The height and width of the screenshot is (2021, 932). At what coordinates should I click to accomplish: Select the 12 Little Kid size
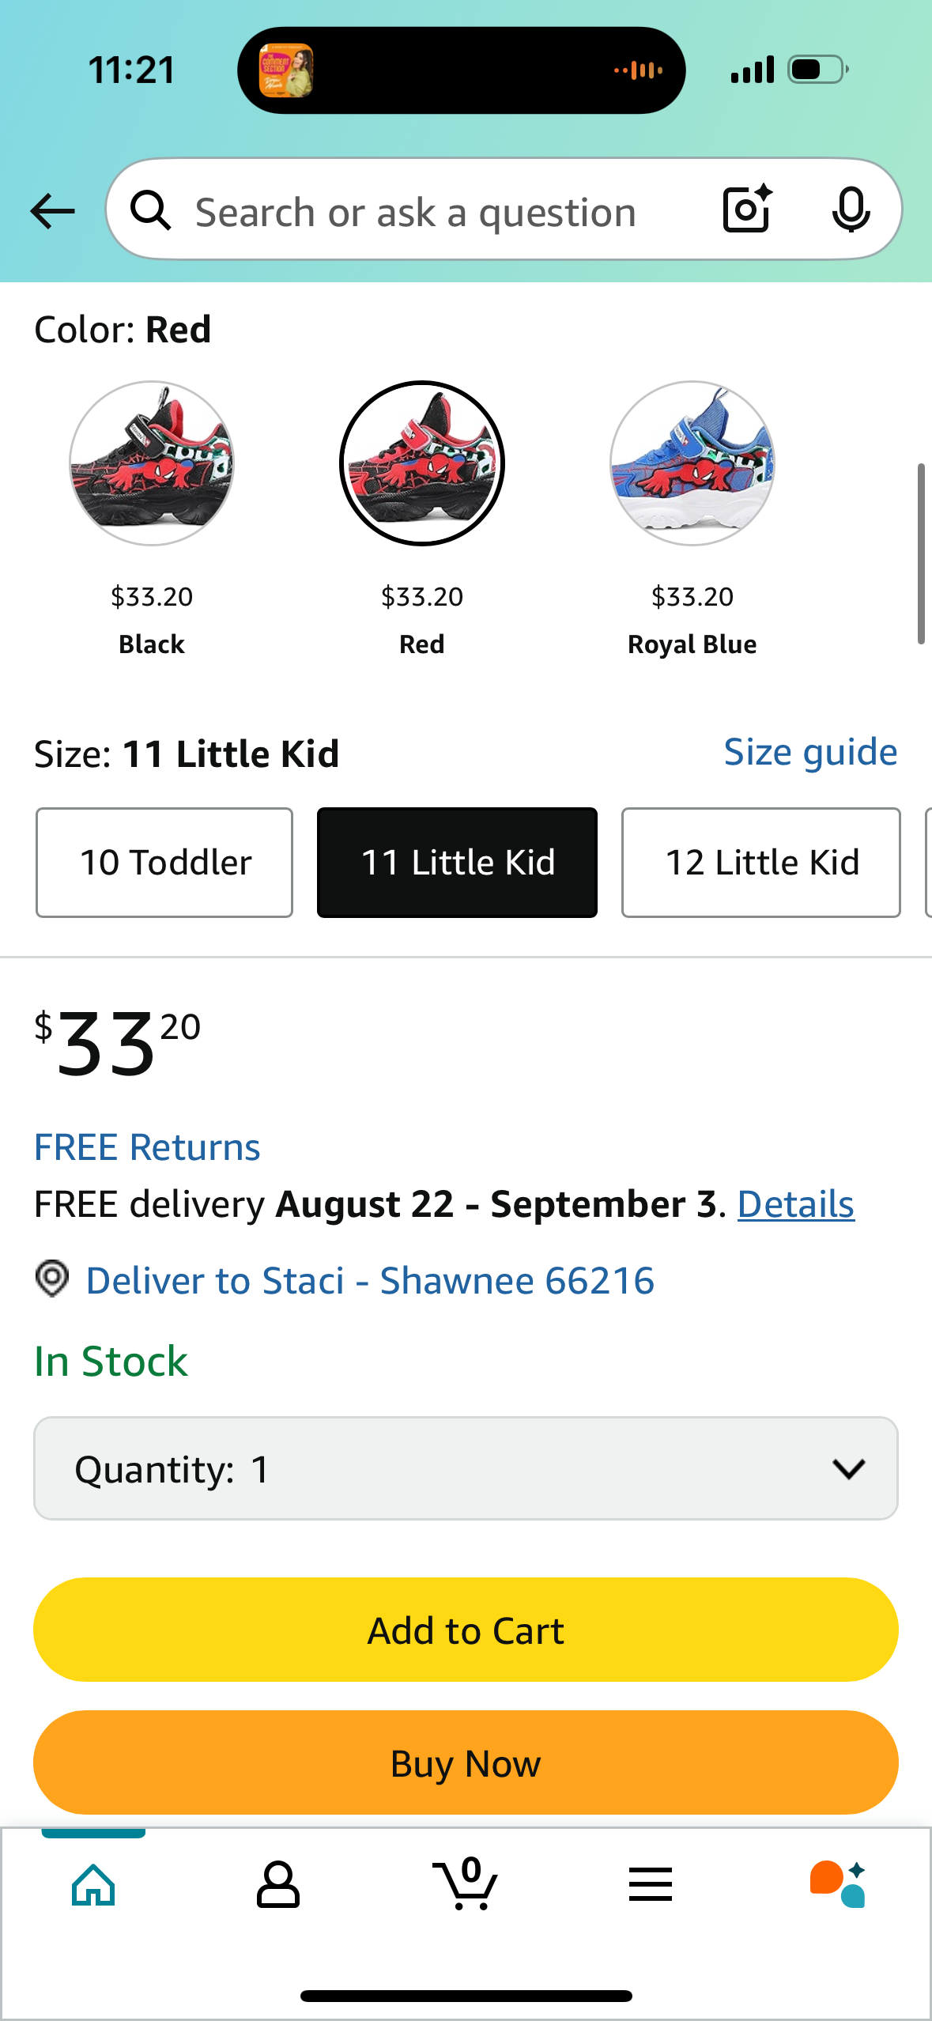(761, 863)
